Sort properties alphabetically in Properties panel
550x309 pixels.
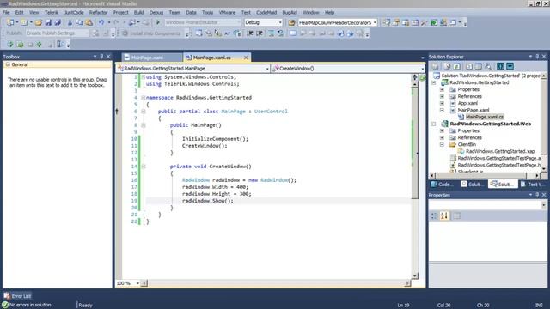444,215
